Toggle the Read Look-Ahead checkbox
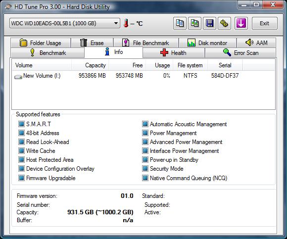The width and height of the screenshot is (287, 239). tap(21, 142)
